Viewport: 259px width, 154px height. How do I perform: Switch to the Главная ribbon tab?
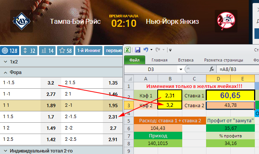(x=160, y=60)
